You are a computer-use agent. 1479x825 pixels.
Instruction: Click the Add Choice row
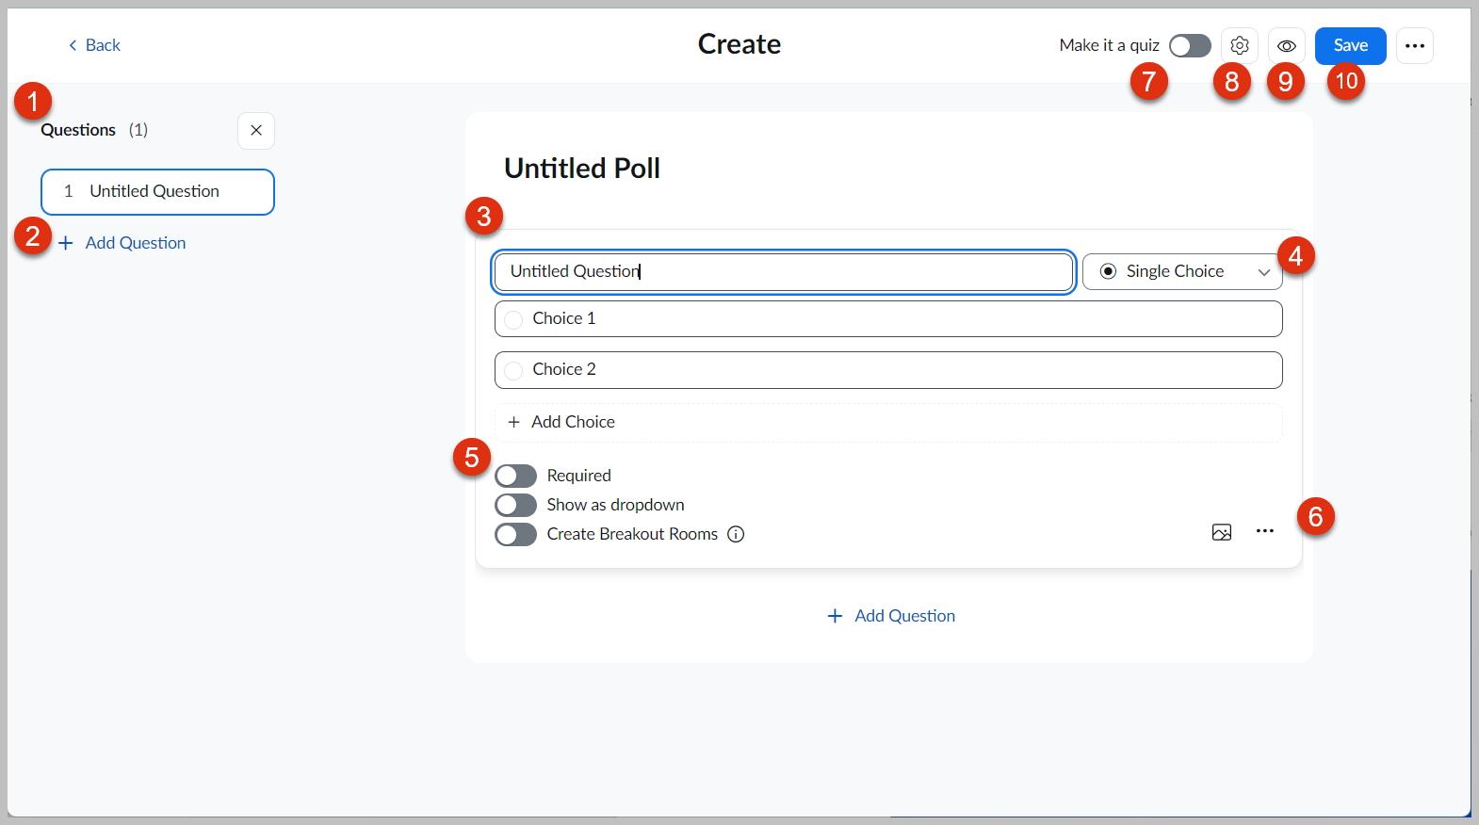(887, 422)
